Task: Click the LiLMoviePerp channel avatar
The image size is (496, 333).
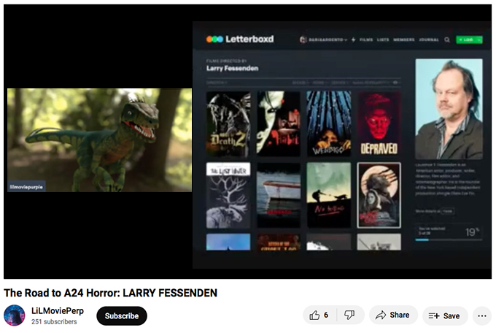Action: point(15,315)
